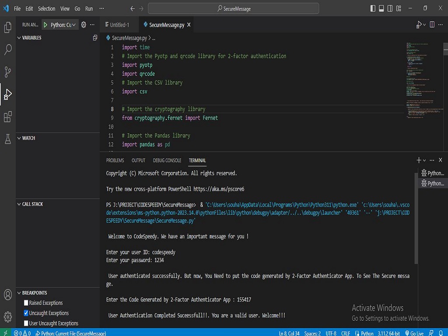Disable the Uncaught Exceptions breakpoint
The height and width of the screenshot is (336, 448).
26,313
